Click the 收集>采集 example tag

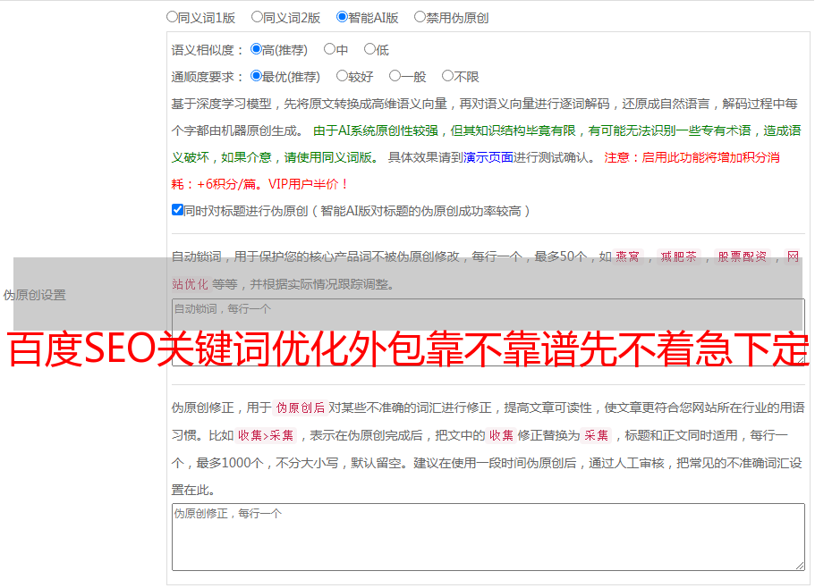pyautogui.click(x=266, y=435)
